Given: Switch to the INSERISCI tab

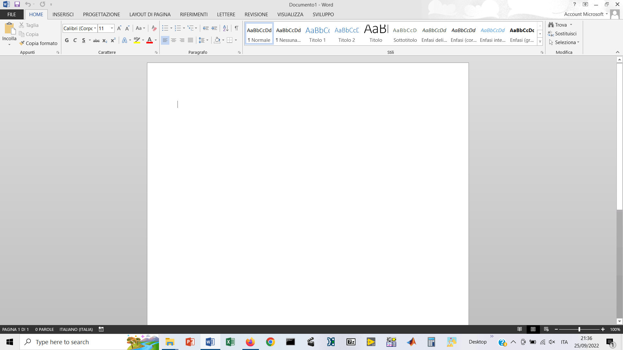Looking at the screenshot, I should point(63,15).
